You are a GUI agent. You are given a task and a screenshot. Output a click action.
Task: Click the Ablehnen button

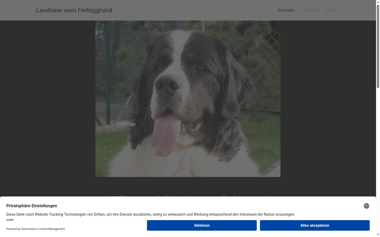point(202,225)
